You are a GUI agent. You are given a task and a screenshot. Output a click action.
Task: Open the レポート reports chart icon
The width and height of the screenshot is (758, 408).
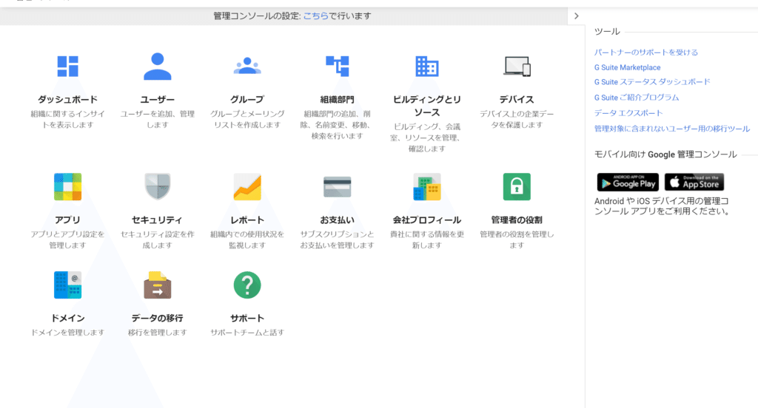click(247, 187)
